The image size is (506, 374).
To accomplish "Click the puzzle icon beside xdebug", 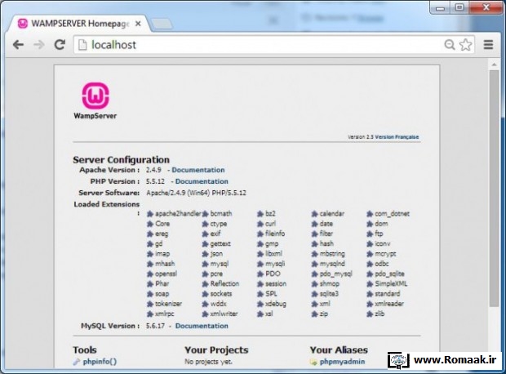I will tap(260, 304).
